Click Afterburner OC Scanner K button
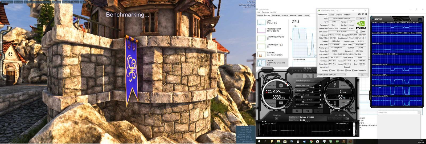Screen dimensions: 426x144 pyautogui.click(x=297, y=76)
